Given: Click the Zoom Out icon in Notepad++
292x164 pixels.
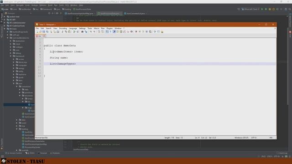Looking at the screenshot, I should (94, 31).
